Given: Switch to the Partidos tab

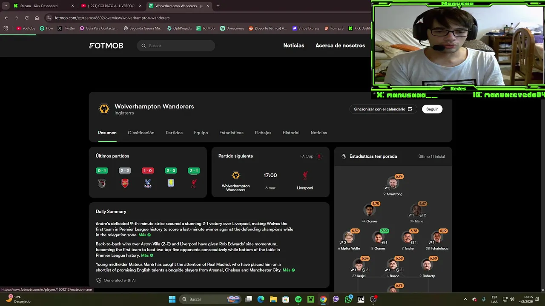Looking at the screenshot, I should pyautogui.click(x=174, y=133).
